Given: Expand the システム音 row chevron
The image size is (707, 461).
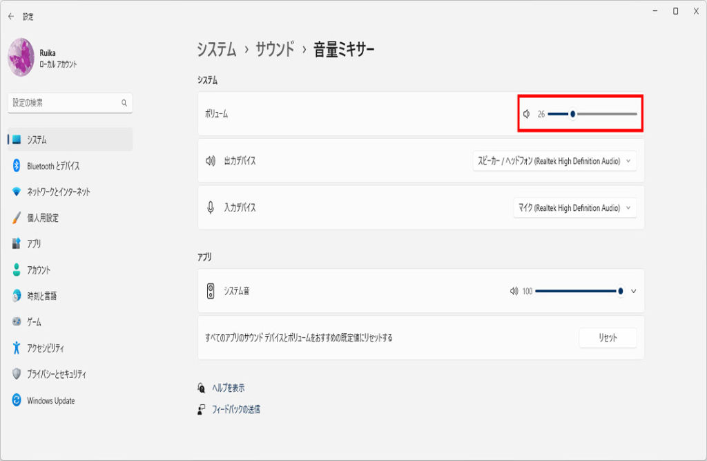Looking at the screenshot, I should pos(634,292).
